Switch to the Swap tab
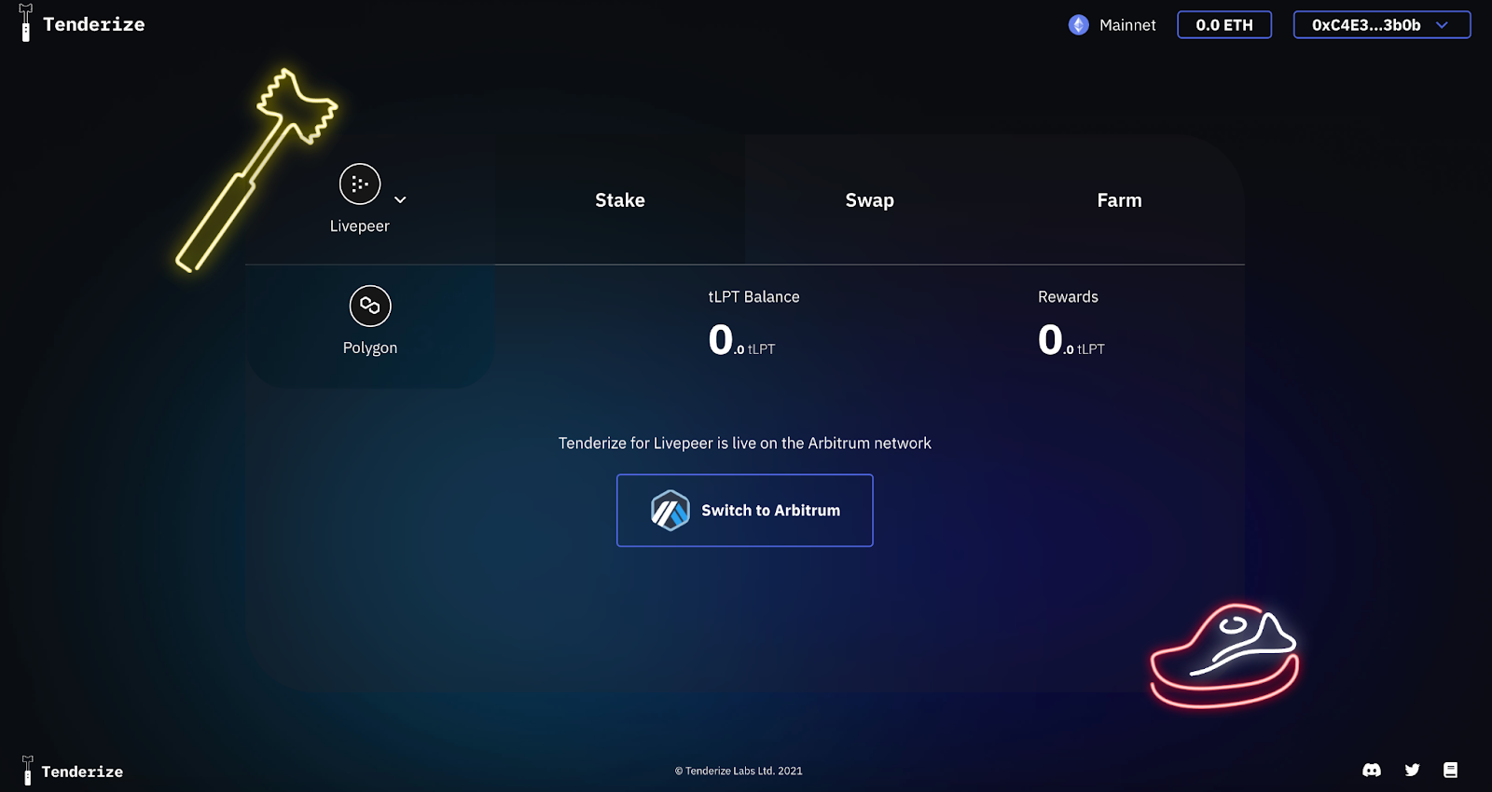 coord(870,200)
